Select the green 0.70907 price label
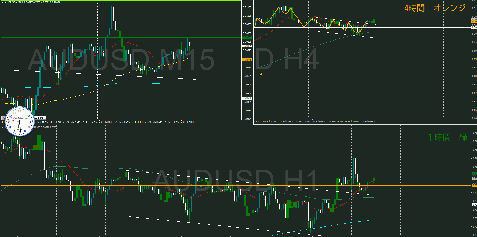Image resolution: width=477 pixels, height=237 pixels. coord(247,37)
